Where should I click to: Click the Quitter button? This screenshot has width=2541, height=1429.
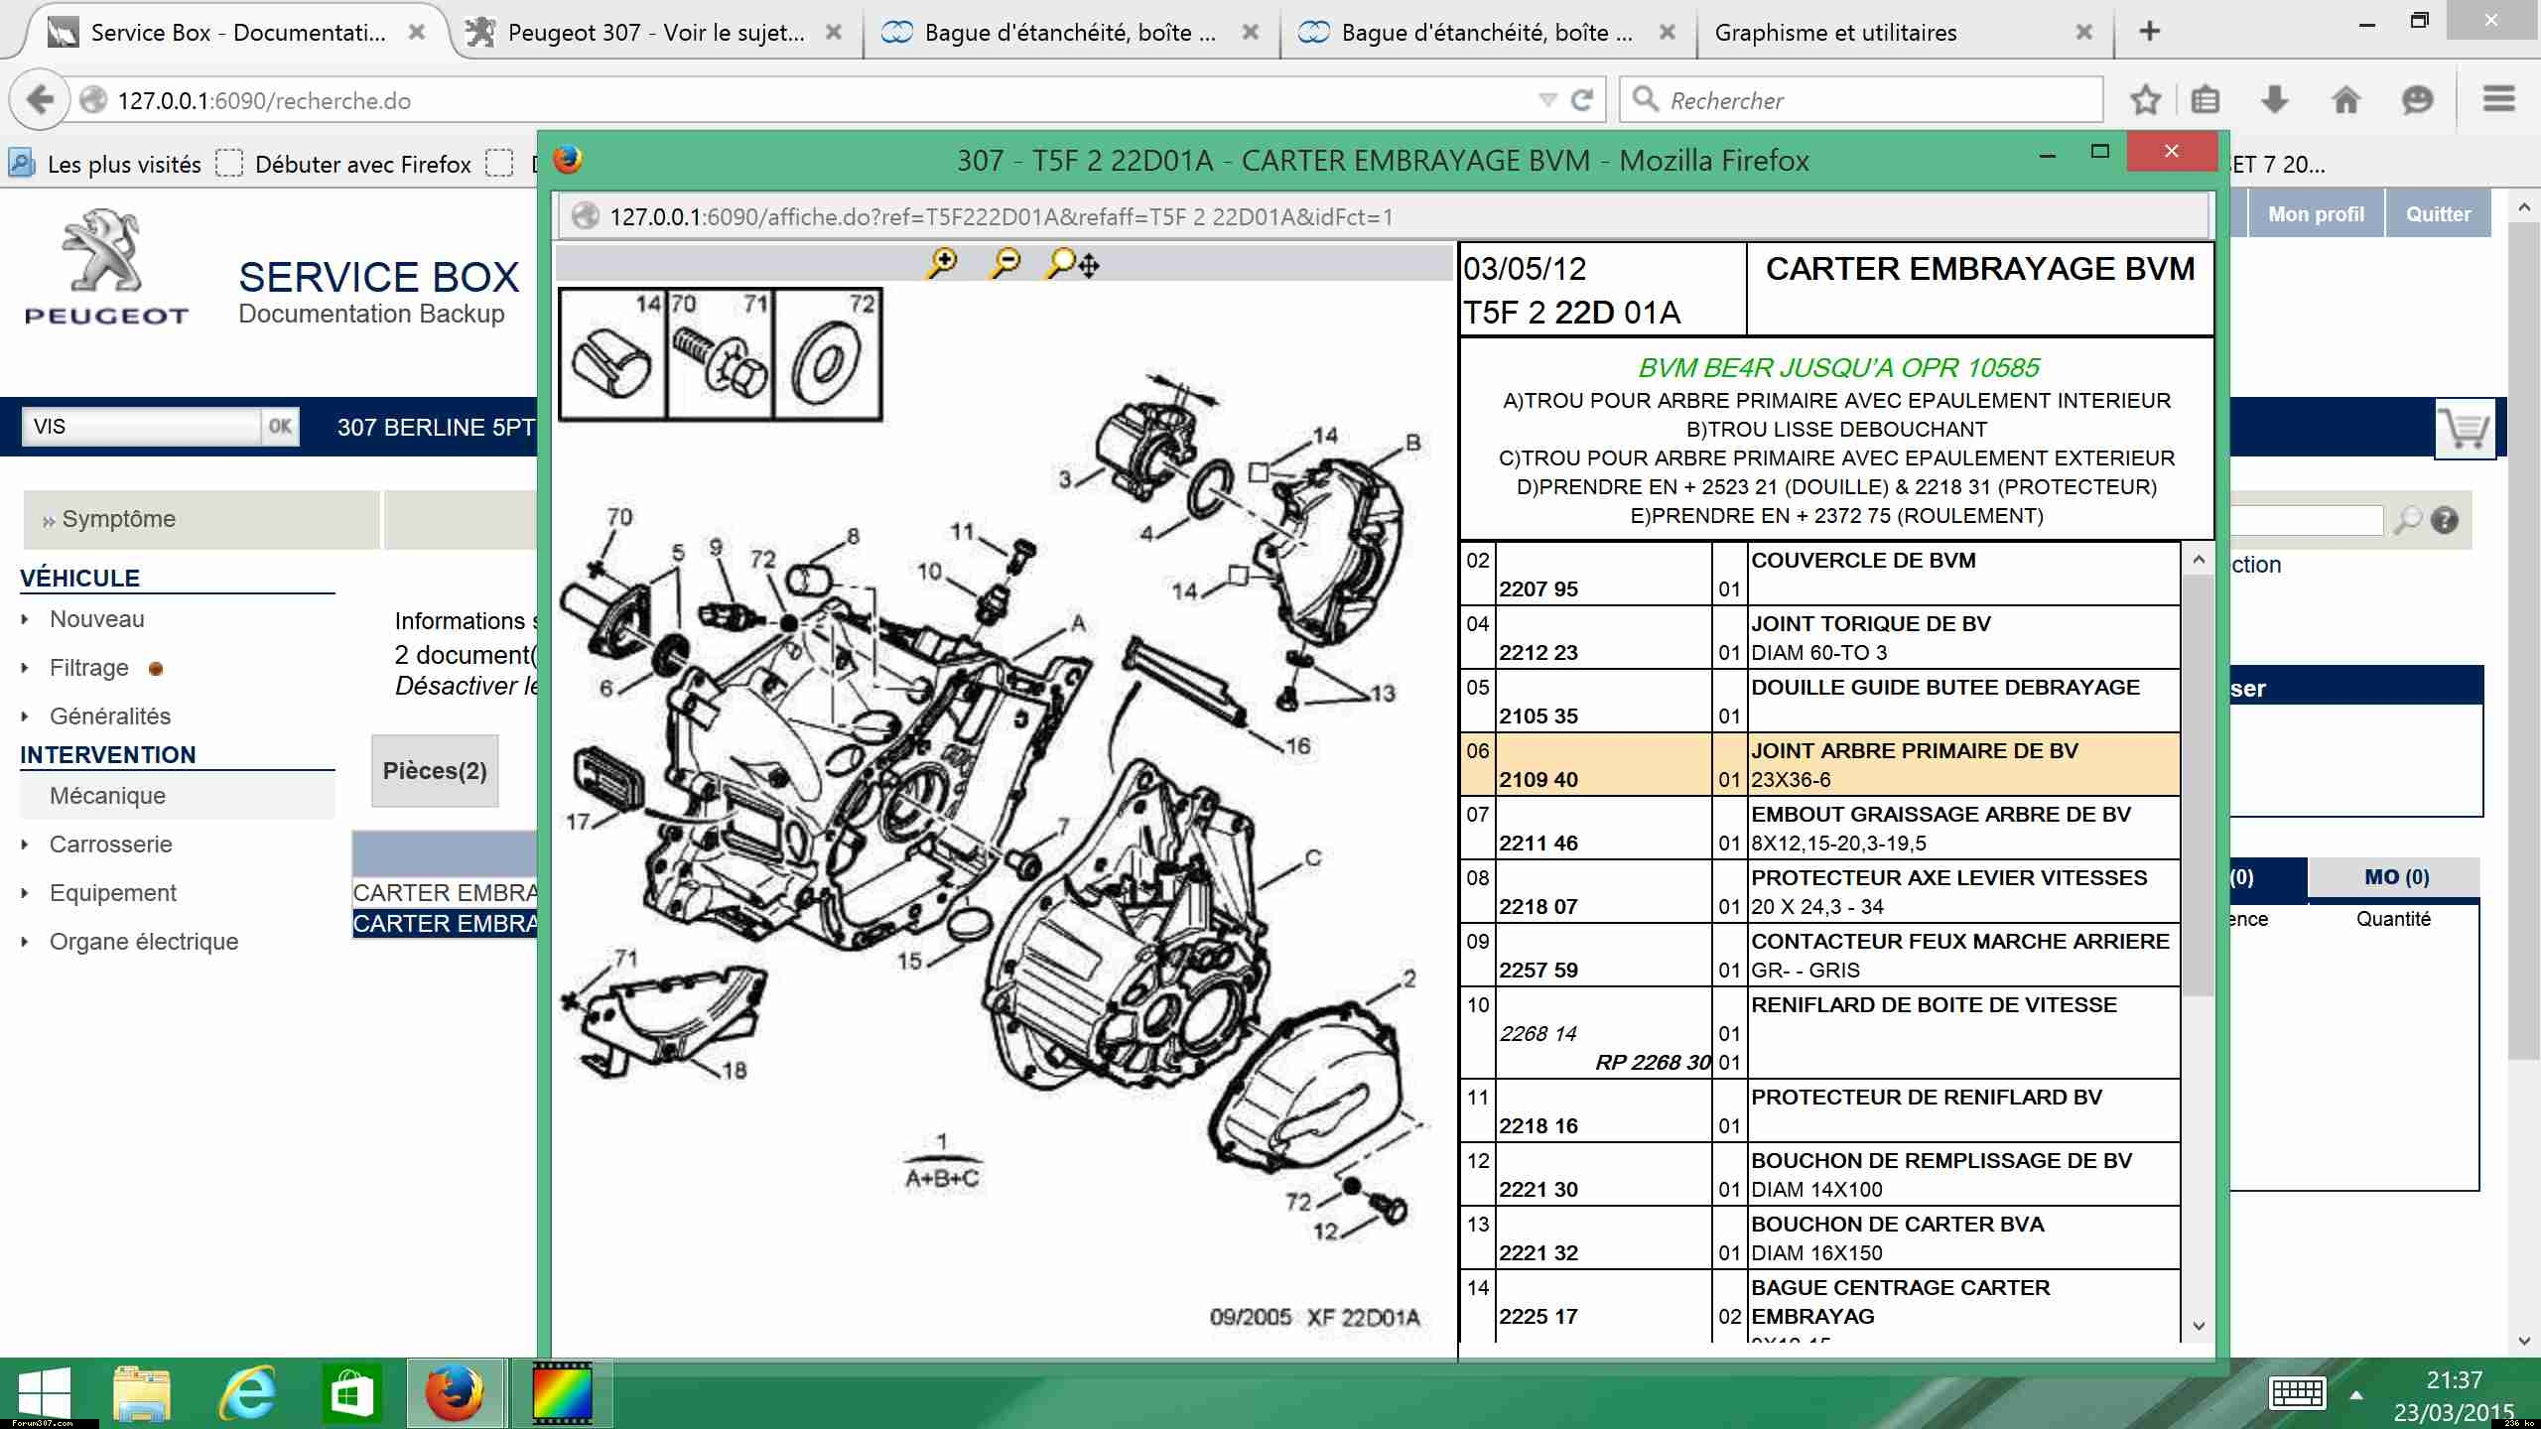click(x=2438, y=214)
